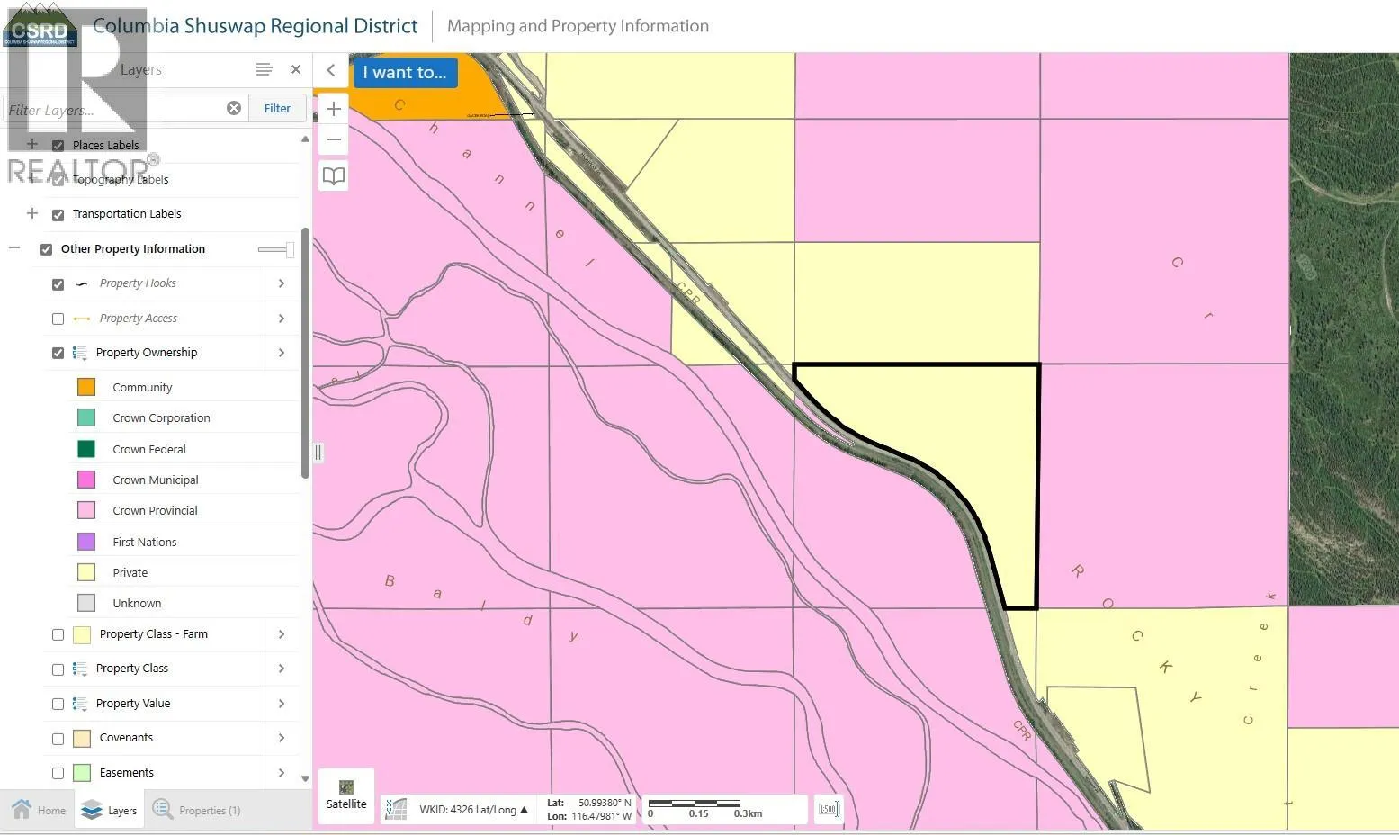This screenshot has width=1399, height=835.
Task: Click the zoom out minus button
Action: pyautogui.click(x=333, y=139)
